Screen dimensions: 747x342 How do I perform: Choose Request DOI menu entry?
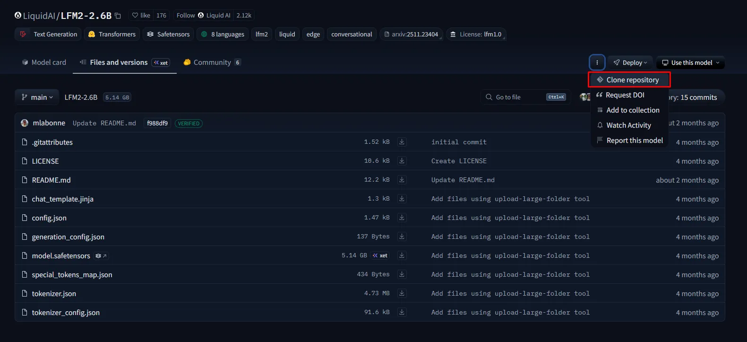(x=625, y=95)
